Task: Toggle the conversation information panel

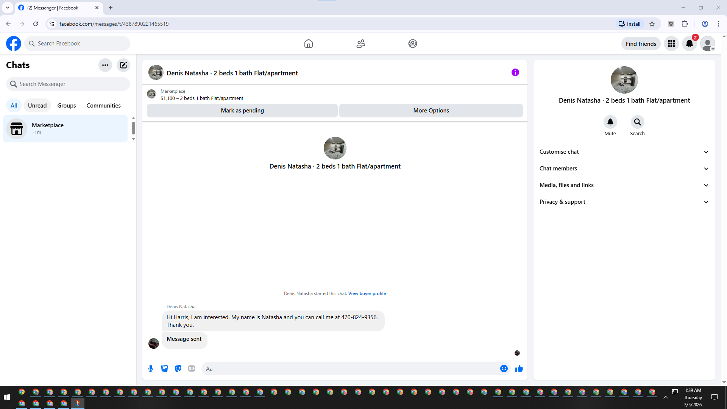Action: point(515,72)
